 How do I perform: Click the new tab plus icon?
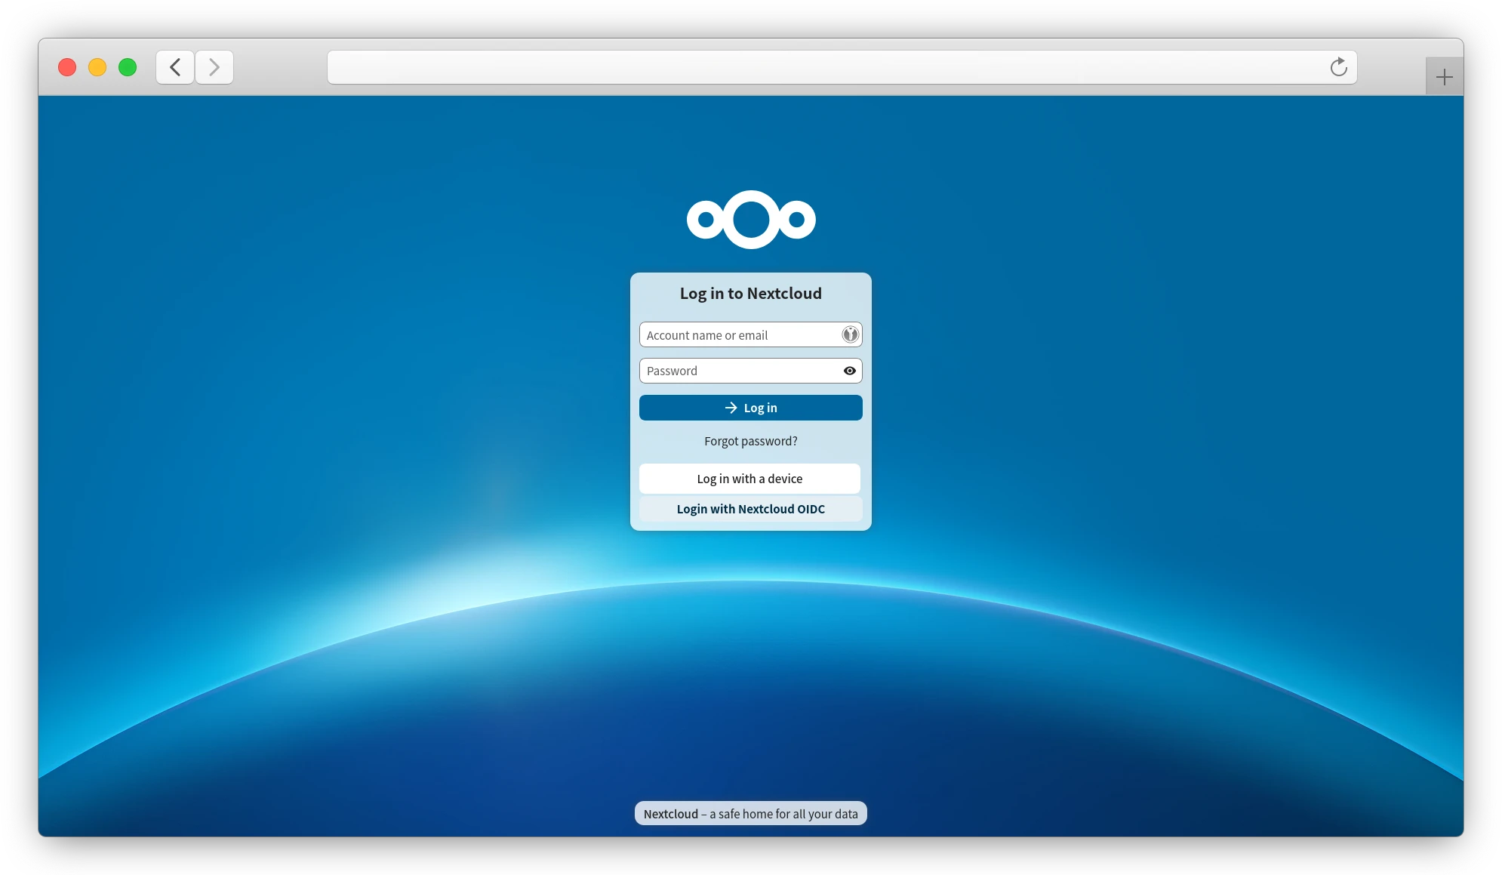[1443, 75]
